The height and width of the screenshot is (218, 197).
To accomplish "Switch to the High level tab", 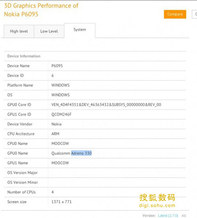I will pyautogui.click(x=19, y=31).
